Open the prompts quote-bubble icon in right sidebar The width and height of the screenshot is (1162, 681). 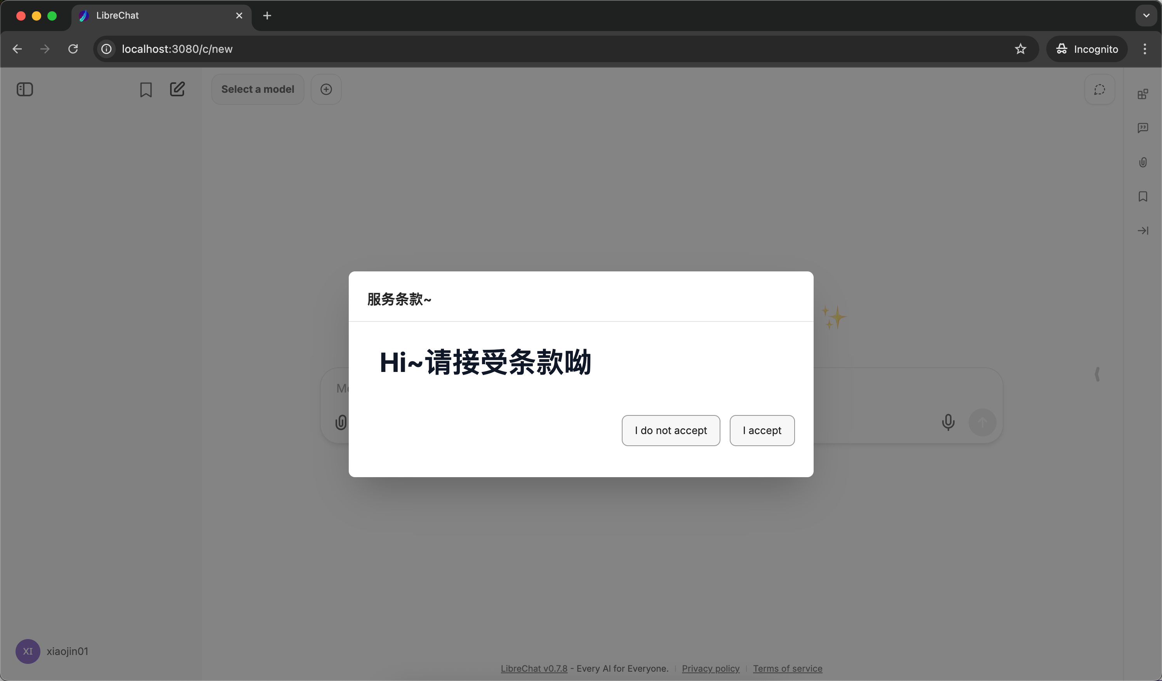pos(1143,128)
